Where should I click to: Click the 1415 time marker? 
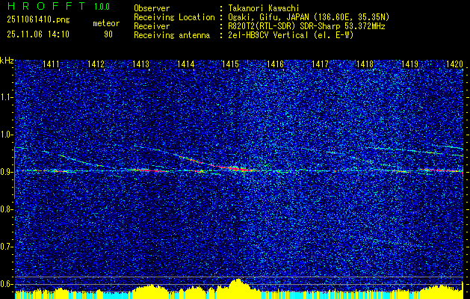tap(230, 64)
